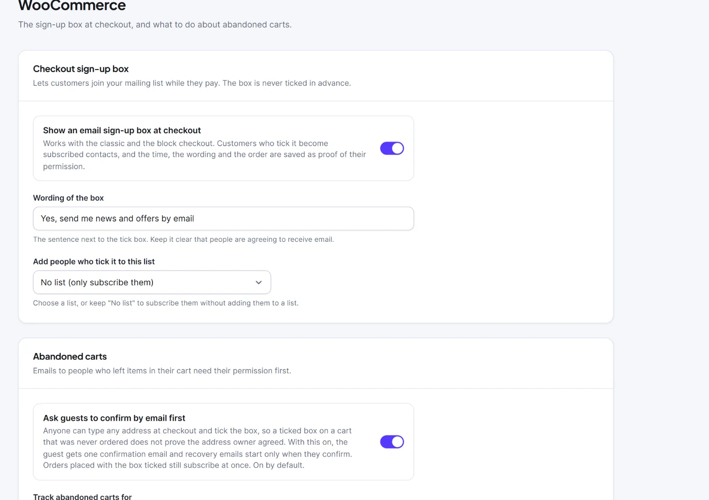
Task: Edit the "Wording of the box" text field
Action: point(223,218)
